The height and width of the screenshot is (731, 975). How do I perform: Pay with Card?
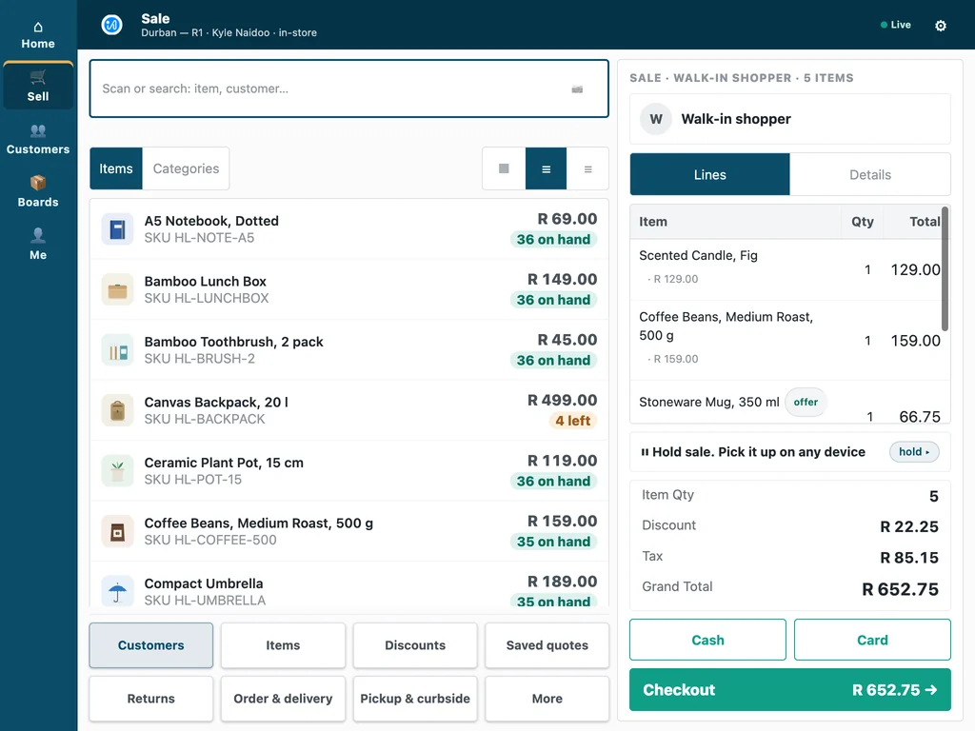point(872,640)
